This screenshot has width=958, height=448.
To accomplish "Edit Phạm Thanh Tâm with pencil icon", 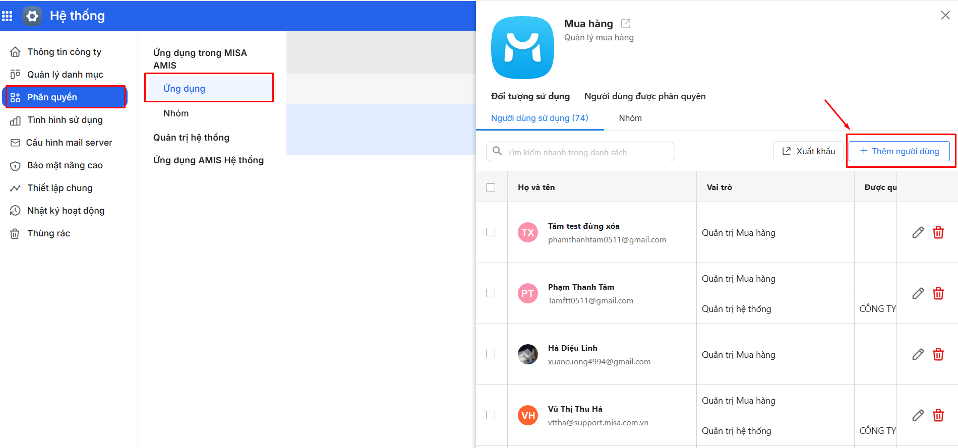I will pos(918,293).
